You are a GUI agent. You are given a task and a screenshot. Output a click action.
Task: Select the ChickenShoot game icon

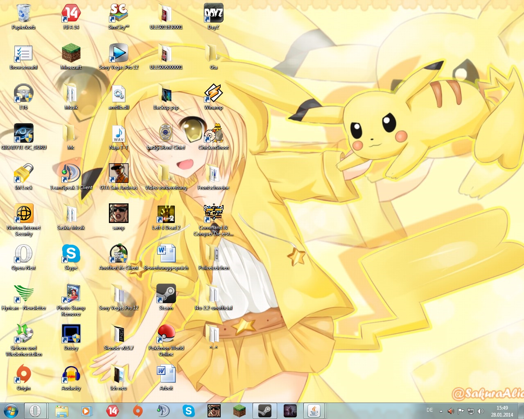pyautogui.click(x=213, y=134)
